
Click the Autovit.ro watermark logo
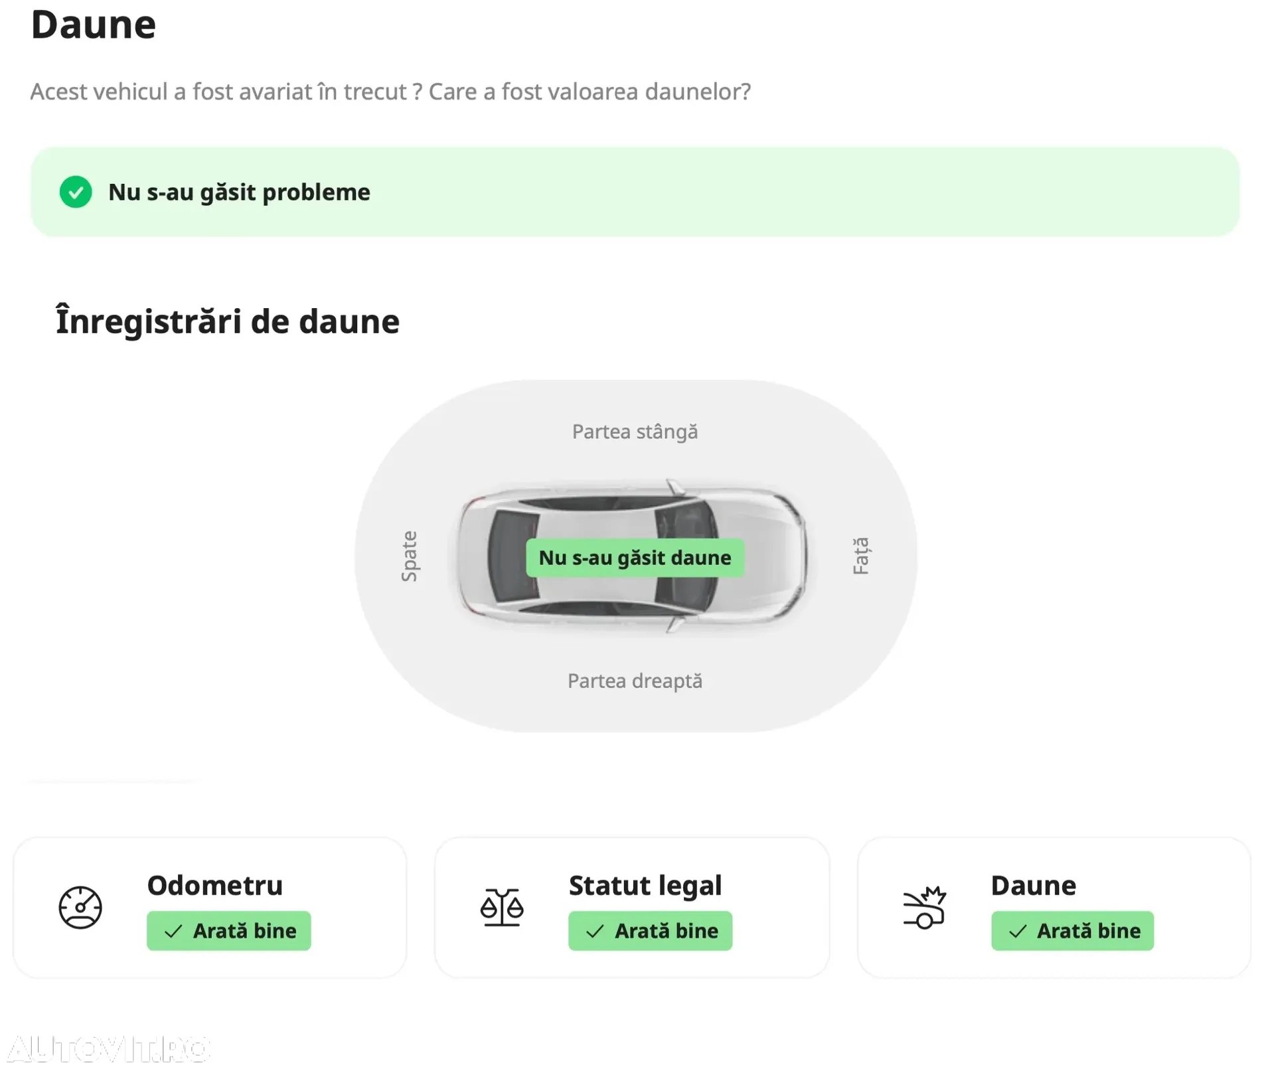click(x=106, y=1049)
